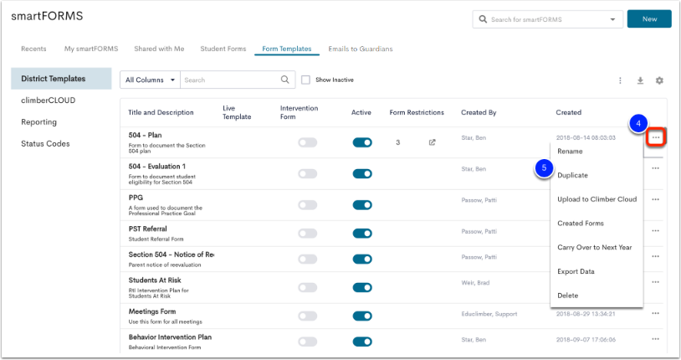Select the Form Templates tab

point(287,49)
